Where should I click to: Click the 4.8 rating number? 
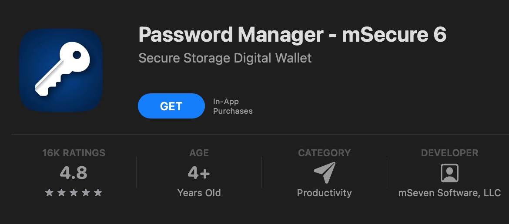pos(74,173)
